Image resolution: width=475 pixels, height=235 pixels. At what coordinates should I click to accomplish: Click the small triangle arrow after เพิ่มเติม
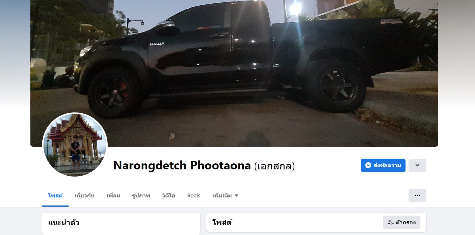click(x=236, y=196)
